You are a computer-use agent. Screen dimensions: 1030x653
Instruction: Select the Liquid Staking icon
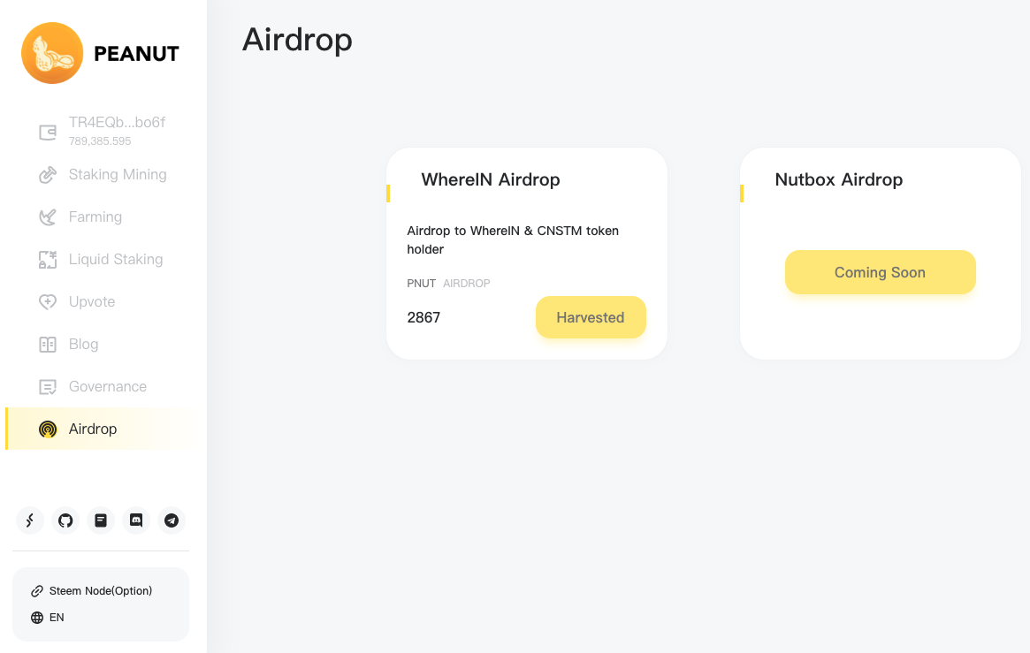pos(48,259)
